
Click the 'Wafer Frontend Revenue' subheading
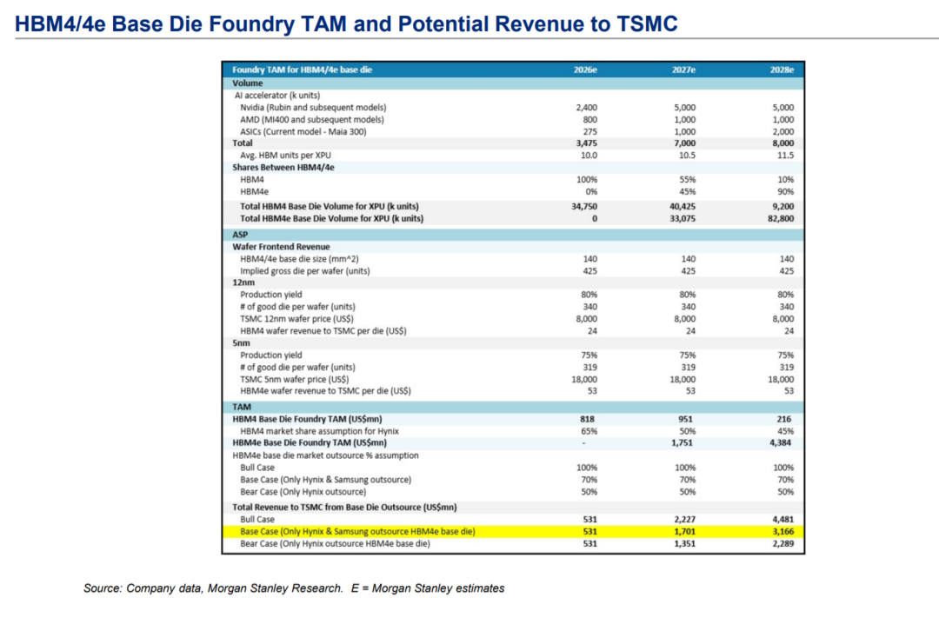pyautogui.click(x=281, y=247)
